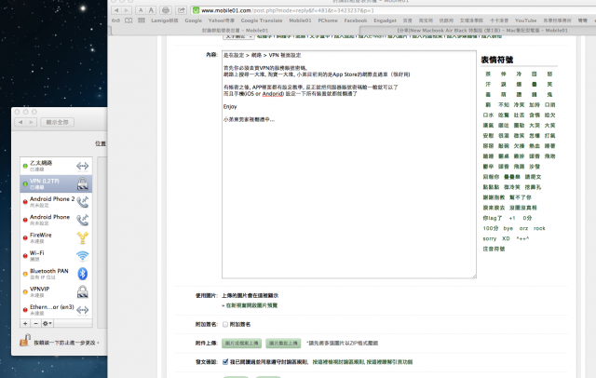Select the VPNVIP service
This screenshot has height=378, width=596.
(x=56, y=291)
